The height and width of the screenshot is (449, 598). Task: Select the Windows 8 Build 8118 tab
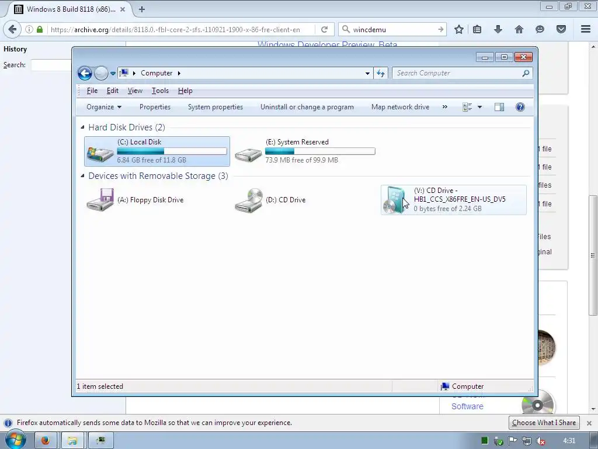[x=70, y=9]
